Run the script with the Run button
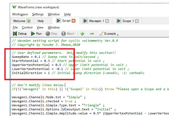The height and width of the screenshot is (116, 169). coord(33,34)
